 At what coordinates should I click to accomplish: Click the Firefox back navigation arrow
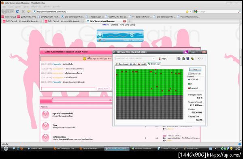tap(4, 11)
